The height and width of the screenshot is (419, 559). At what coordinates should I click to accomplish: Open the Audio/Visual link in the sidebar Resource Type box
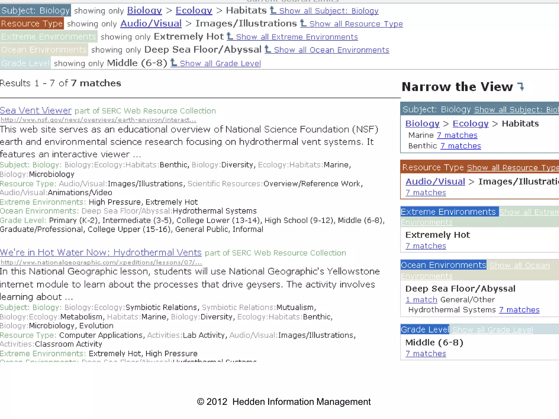(x=435, y=182)
